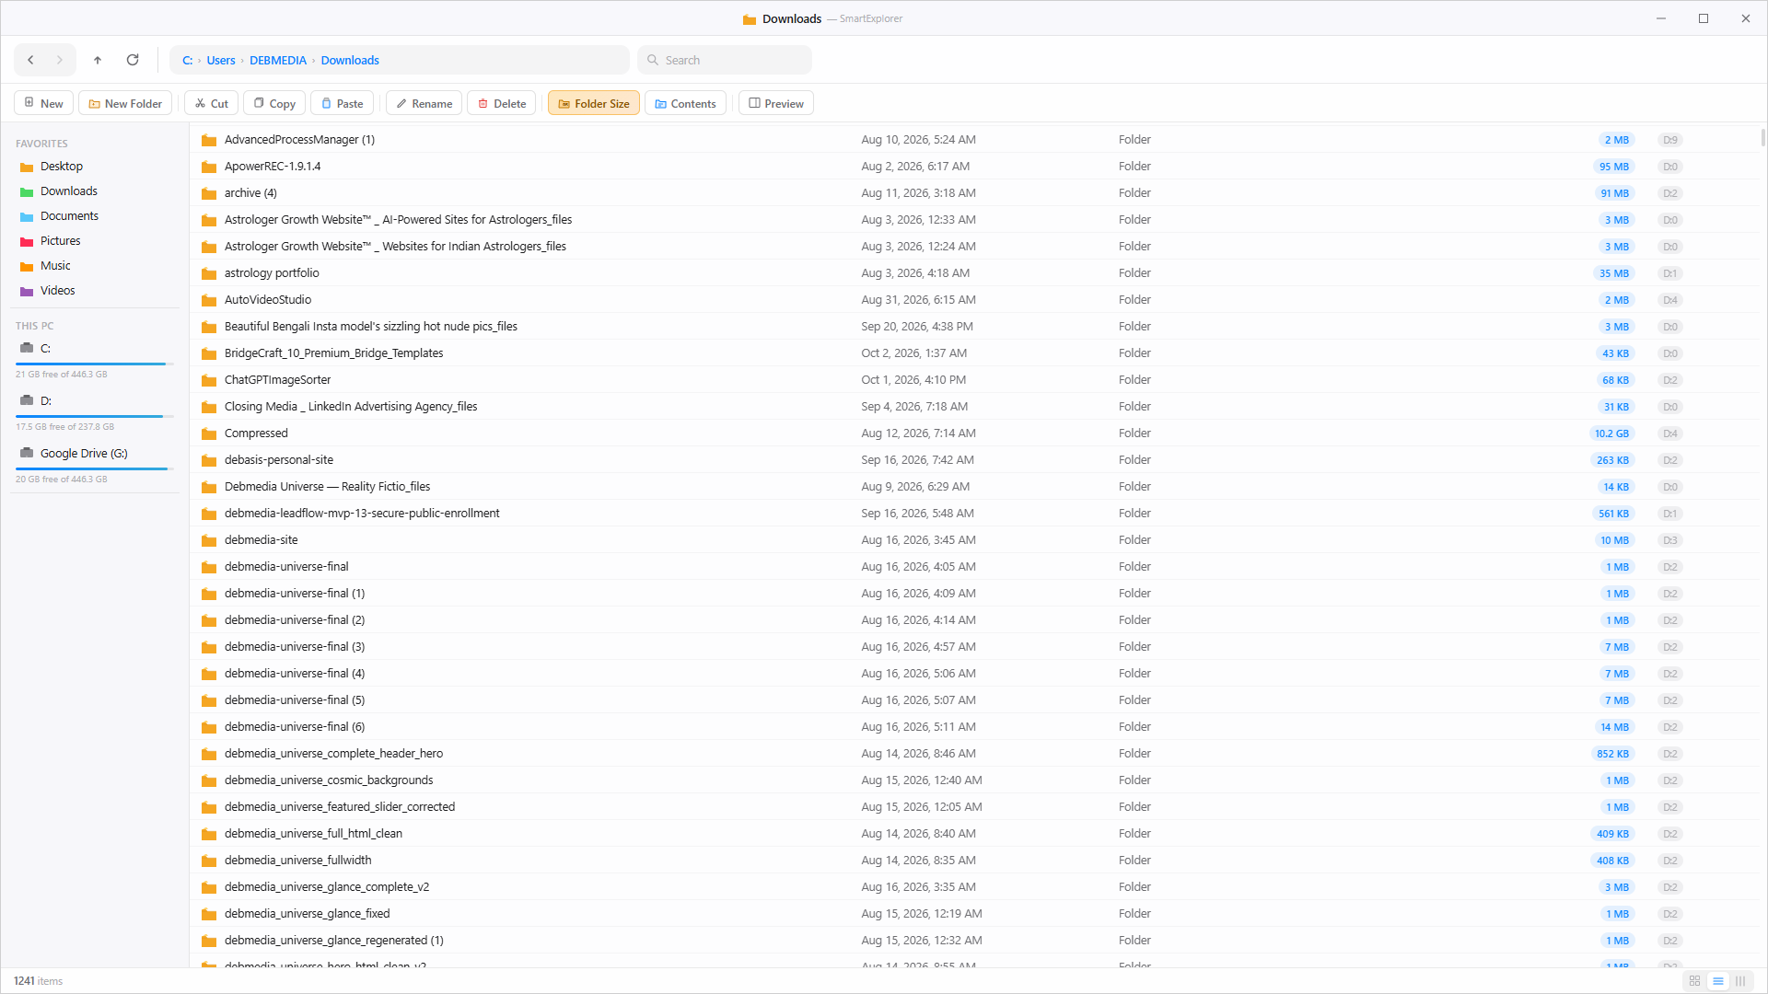The height and width of the screenshot is (994, 1768).
Task: Open Downloads in Favorites sidebar
Action: [94, 191]
